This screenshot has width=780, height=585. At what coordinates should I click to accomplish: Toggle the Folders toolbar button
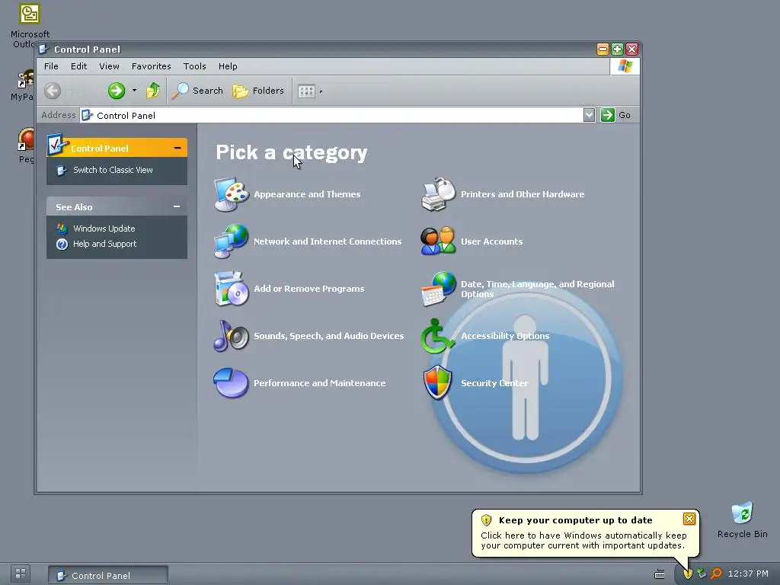point(258,91)
